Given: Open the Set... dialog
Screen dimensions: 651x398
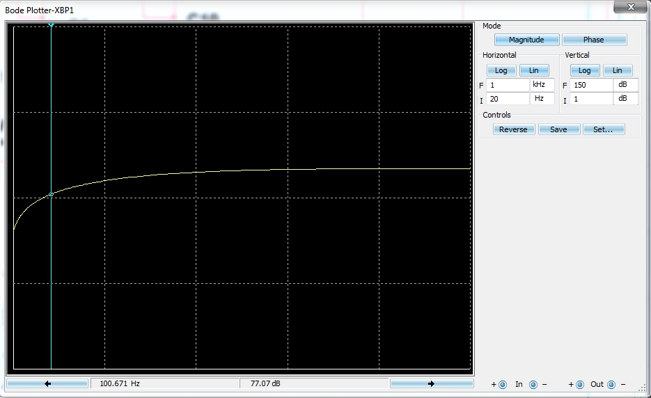Looking at the screenshot, I should tap(603, 129).
